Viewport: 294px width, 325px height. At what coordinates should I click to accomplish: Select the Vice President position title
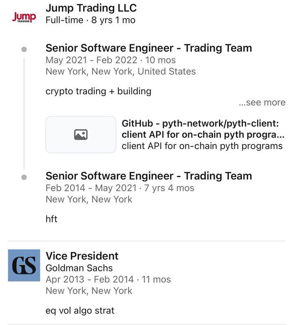82,256
